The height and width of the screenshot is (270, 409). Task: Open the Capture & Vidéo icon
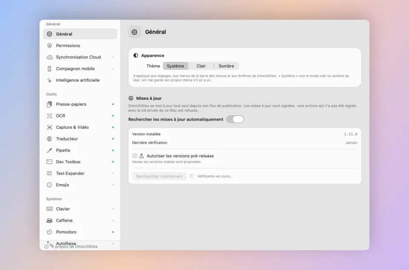click(49, 127)
